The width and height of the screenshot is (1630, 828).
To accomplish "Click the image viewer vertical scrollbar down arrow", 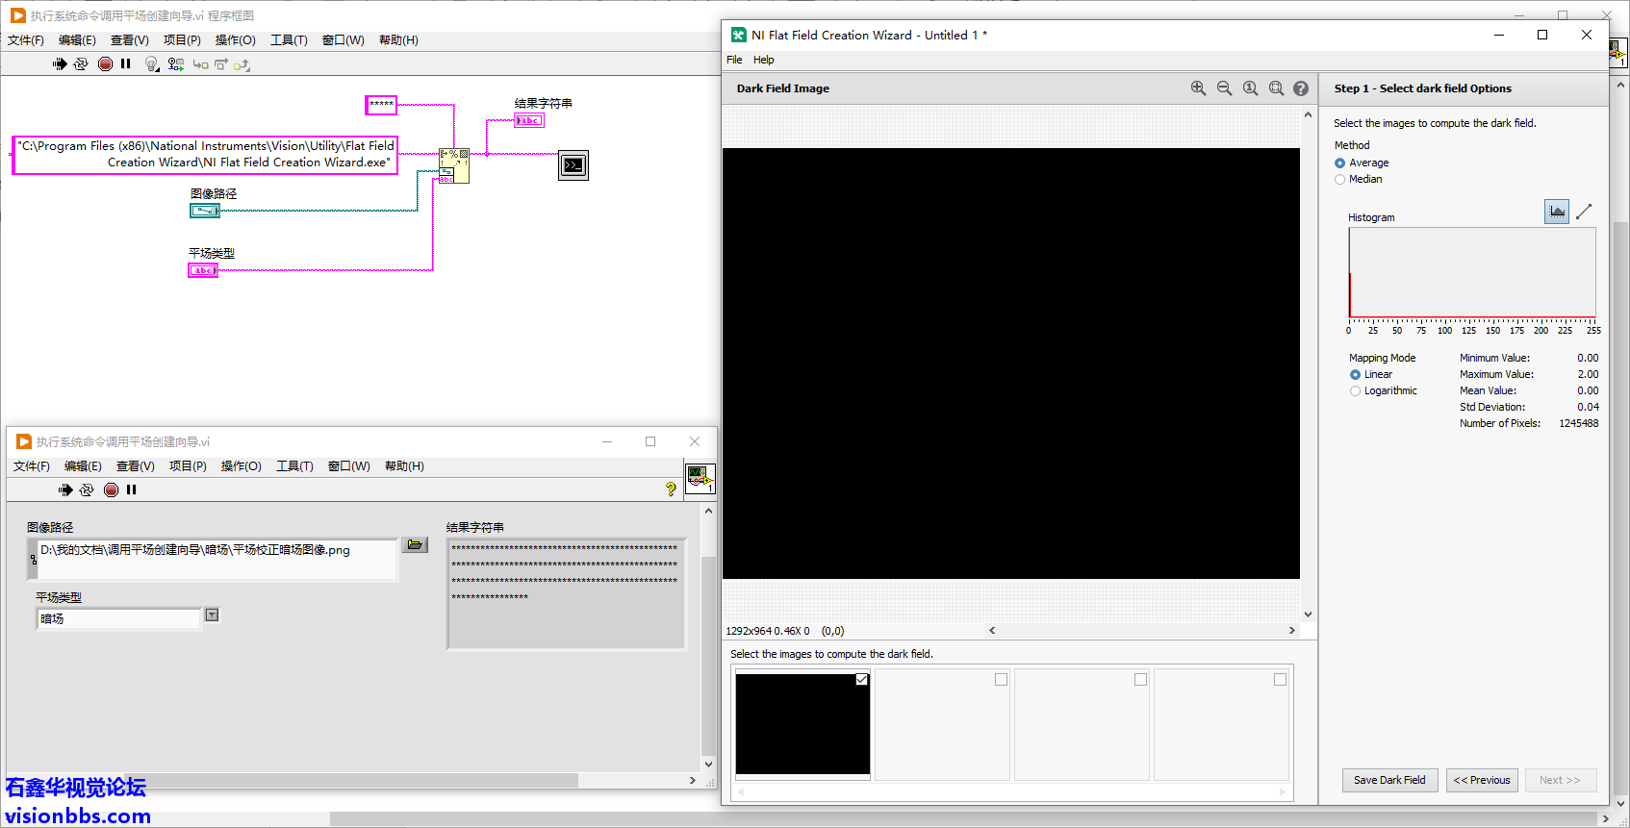I will tap(1308, 615).
